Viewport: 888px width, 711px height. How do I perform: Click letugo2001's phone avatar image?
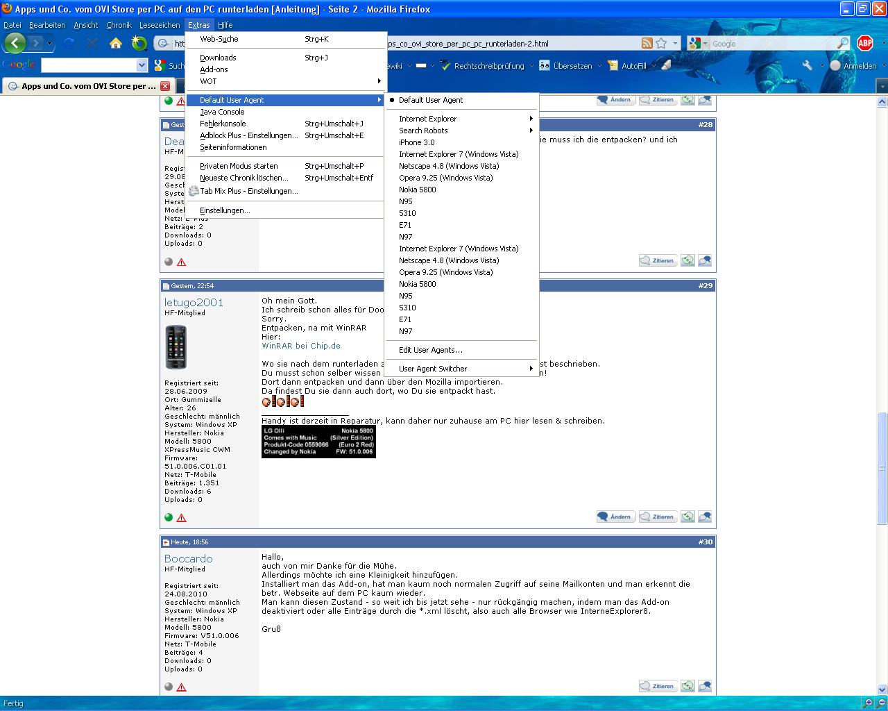[176, 347]
